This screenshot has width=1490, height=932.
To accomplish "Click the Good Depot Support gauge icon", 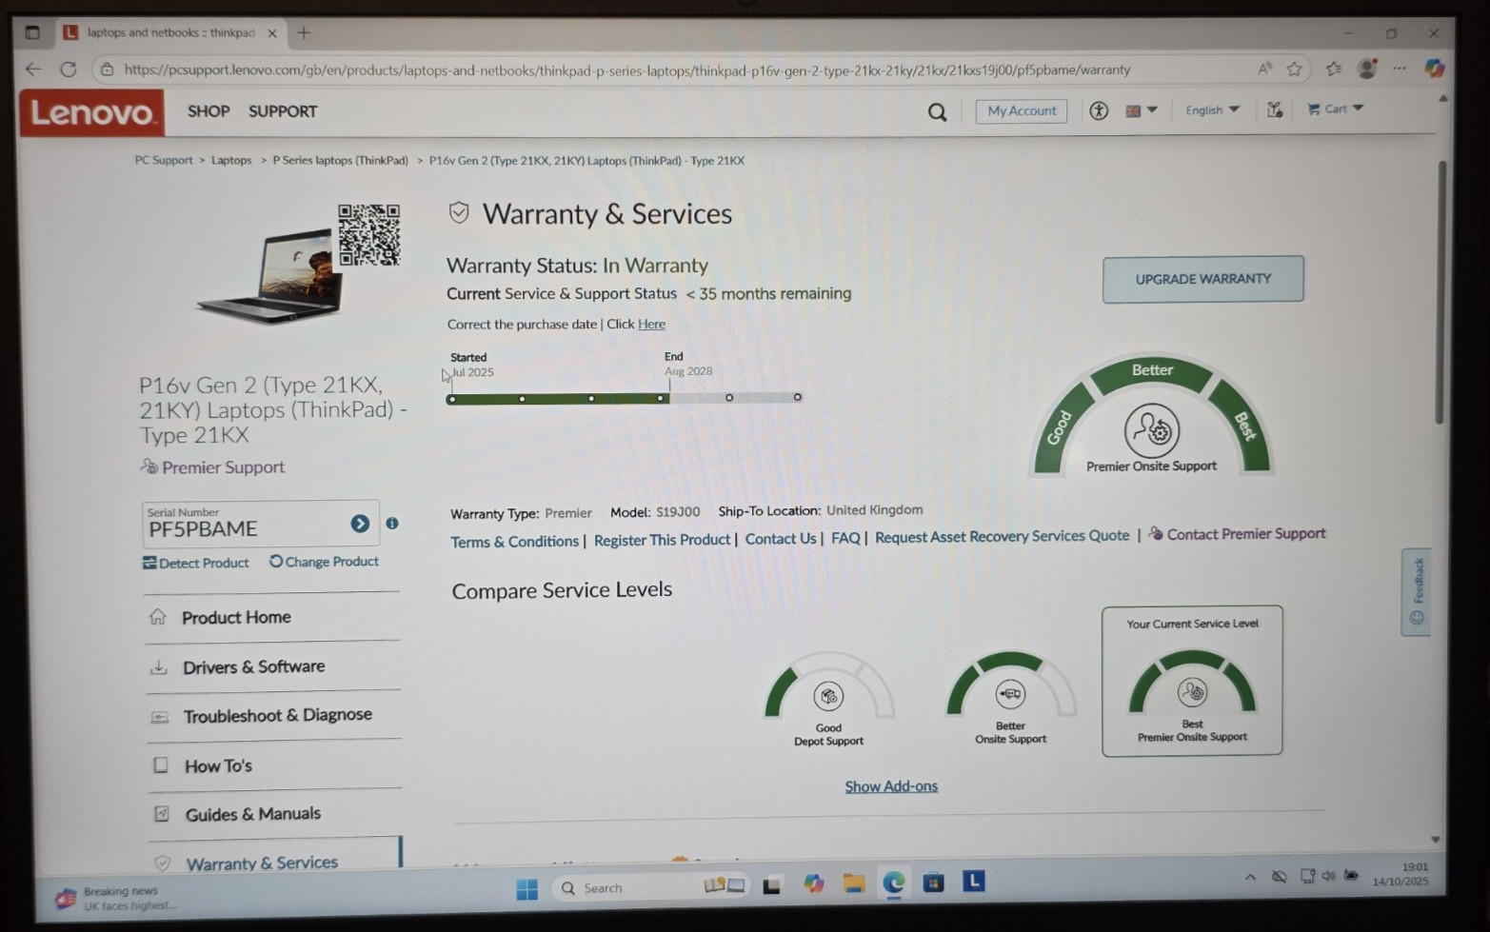I will pyautogui.click(x=828, y=698).
